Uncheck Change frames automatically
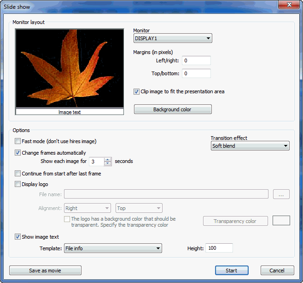This screenshot has width=303, height=283. (17, 153)
